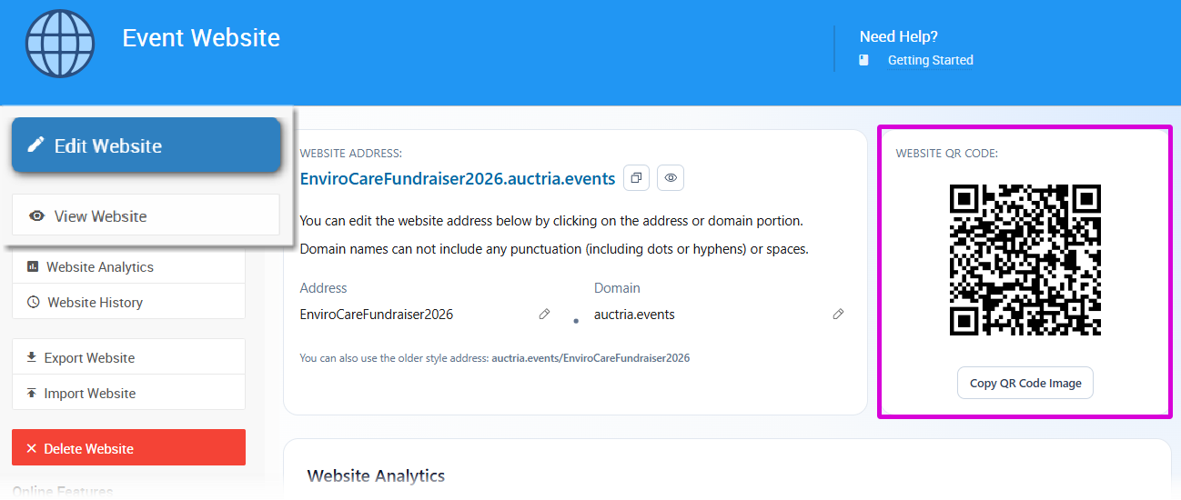Click the Domain field label
The height and width of the screenshot is (500, 1181).
(x=618, y=288)
